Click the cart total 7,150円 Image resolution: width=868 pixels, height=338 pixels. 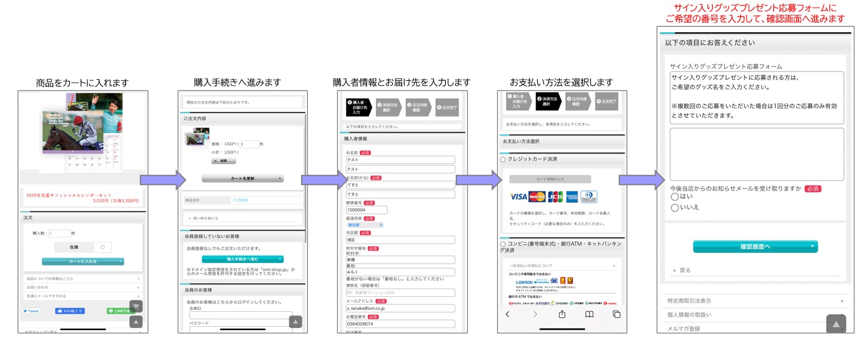click(241, 200)
